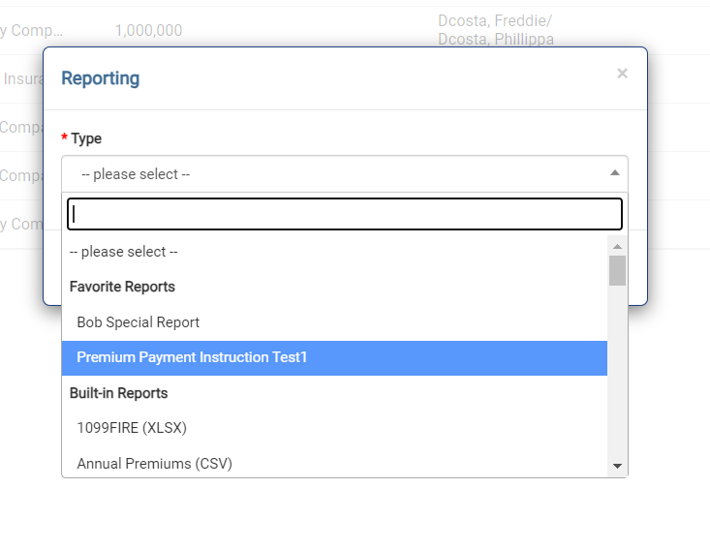Choose the '-- please select --' list option
The width and height of the screenshot is (710, 549).
click(x=124, y=252)
